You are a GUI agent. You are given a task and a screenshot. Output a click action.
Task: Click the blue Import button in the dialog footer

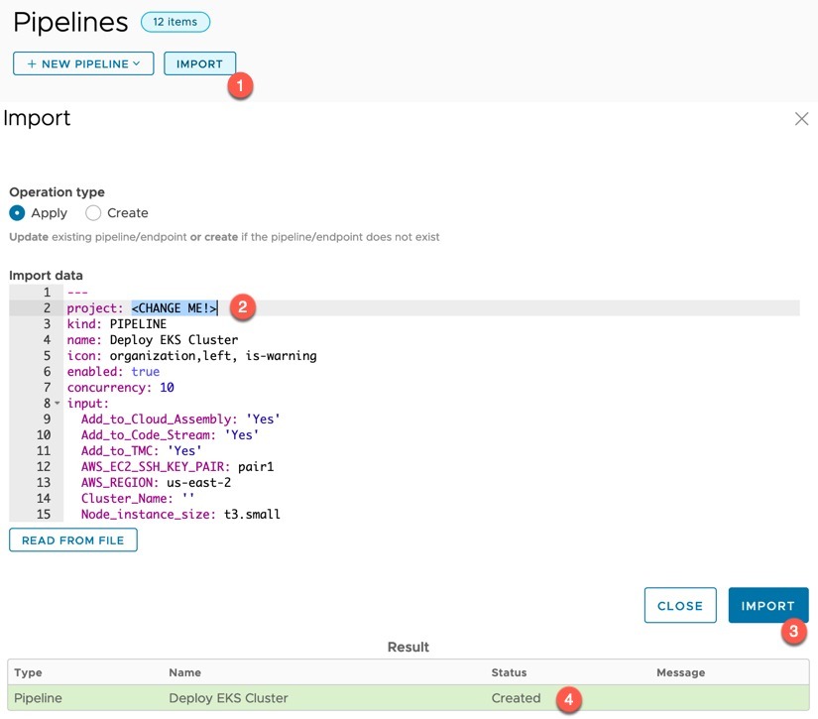tap(768, 605)
